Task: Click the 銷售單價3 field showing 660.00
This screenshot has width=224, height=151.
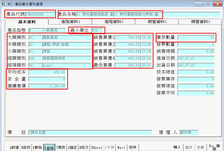Action: pos(128,51)
